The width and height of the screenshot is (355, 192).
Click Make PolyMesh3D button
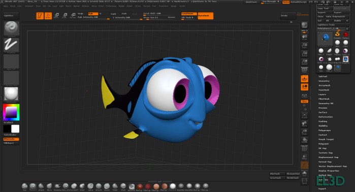click(x=337, y=17)
